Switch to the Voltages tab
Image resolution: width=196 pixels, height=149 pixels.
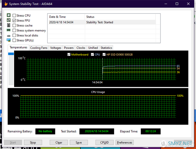click(56, 48)
